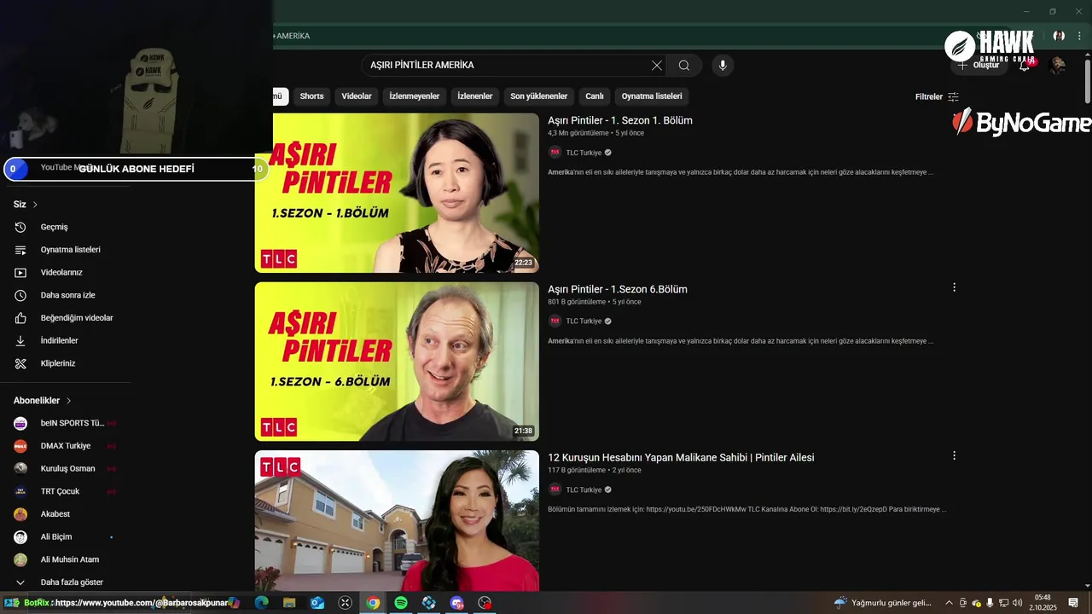Play the mansion Pintiler Ailesi thumbnail
Screen dimensions: 1092x614
coord(397,520)
